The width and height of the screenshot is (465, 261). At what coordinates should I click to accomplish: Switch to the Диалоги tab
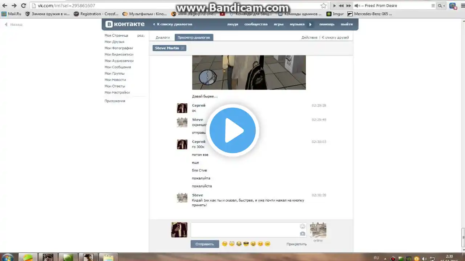pos(163,38)
